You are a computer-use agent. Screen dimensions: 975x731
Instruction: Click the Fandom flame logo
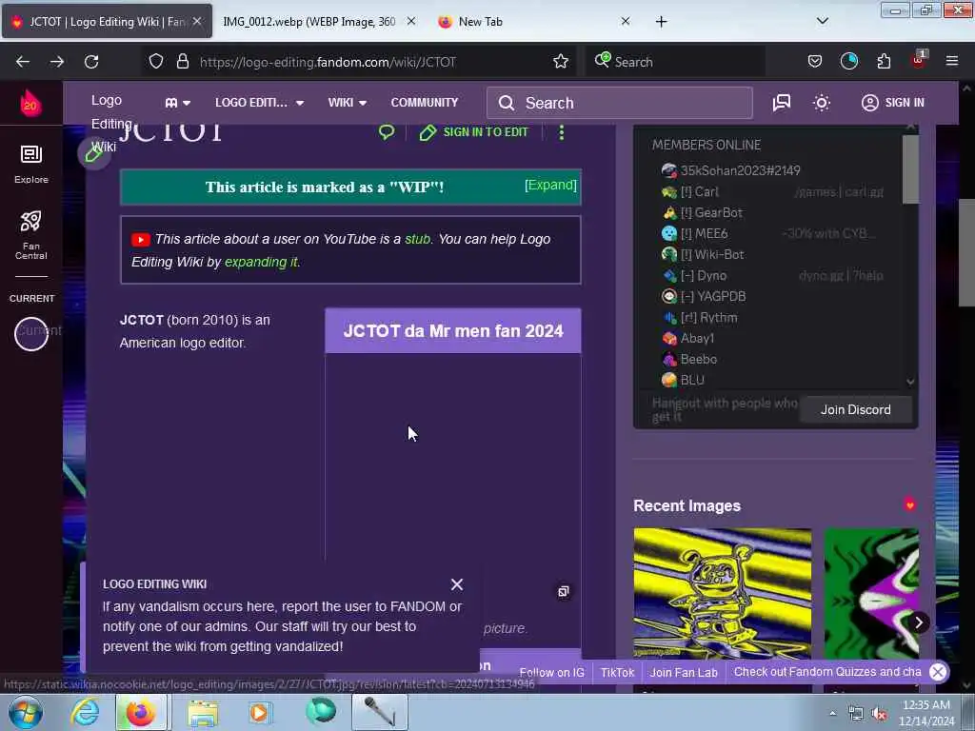pyautogui.click(x=30, y=103)
